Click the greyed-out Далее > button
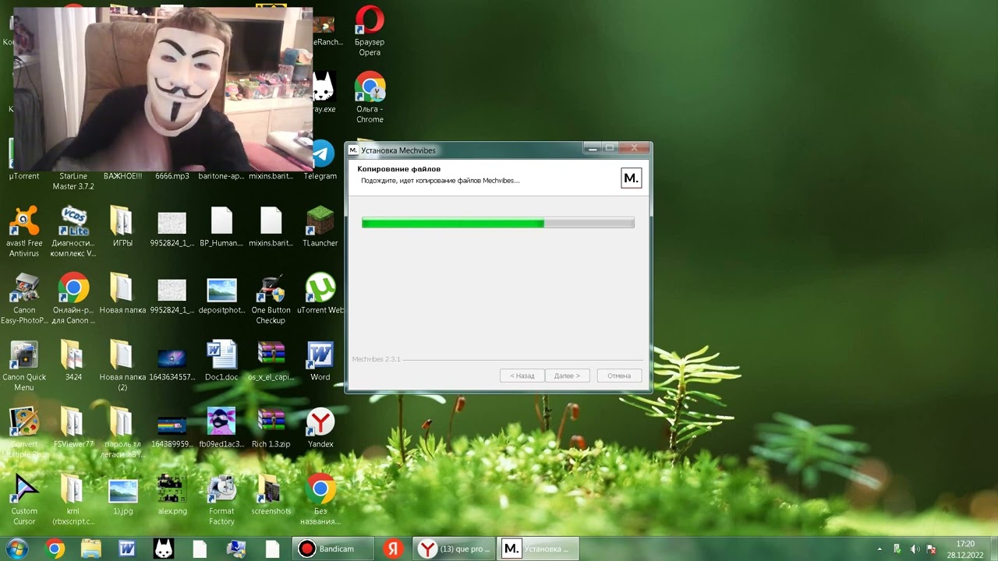The width and height of the screenshot is (998, 561). 567,376
